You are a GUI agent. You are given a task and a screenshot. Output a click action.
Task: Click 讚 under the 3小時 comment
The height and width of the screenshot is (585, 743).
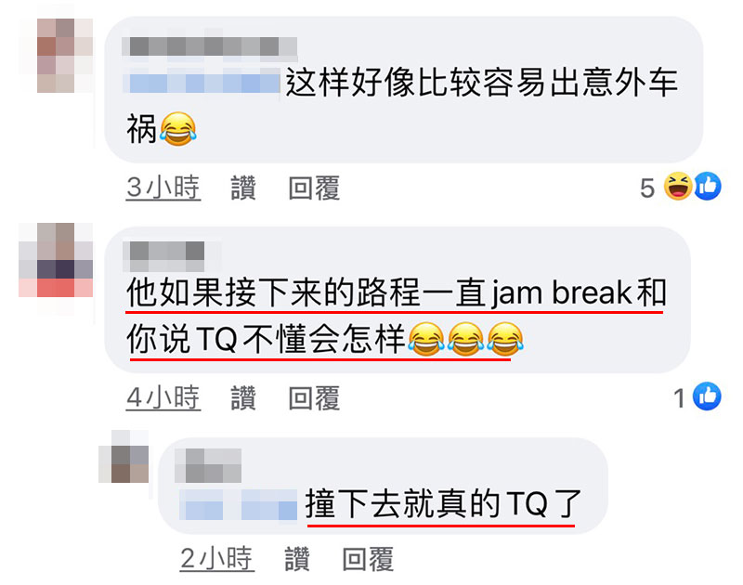click(243, 188)
